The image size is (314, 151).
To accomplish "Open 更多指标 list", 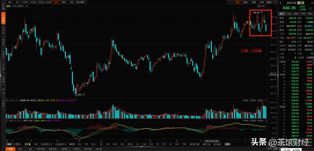I will tap(217, 144).
